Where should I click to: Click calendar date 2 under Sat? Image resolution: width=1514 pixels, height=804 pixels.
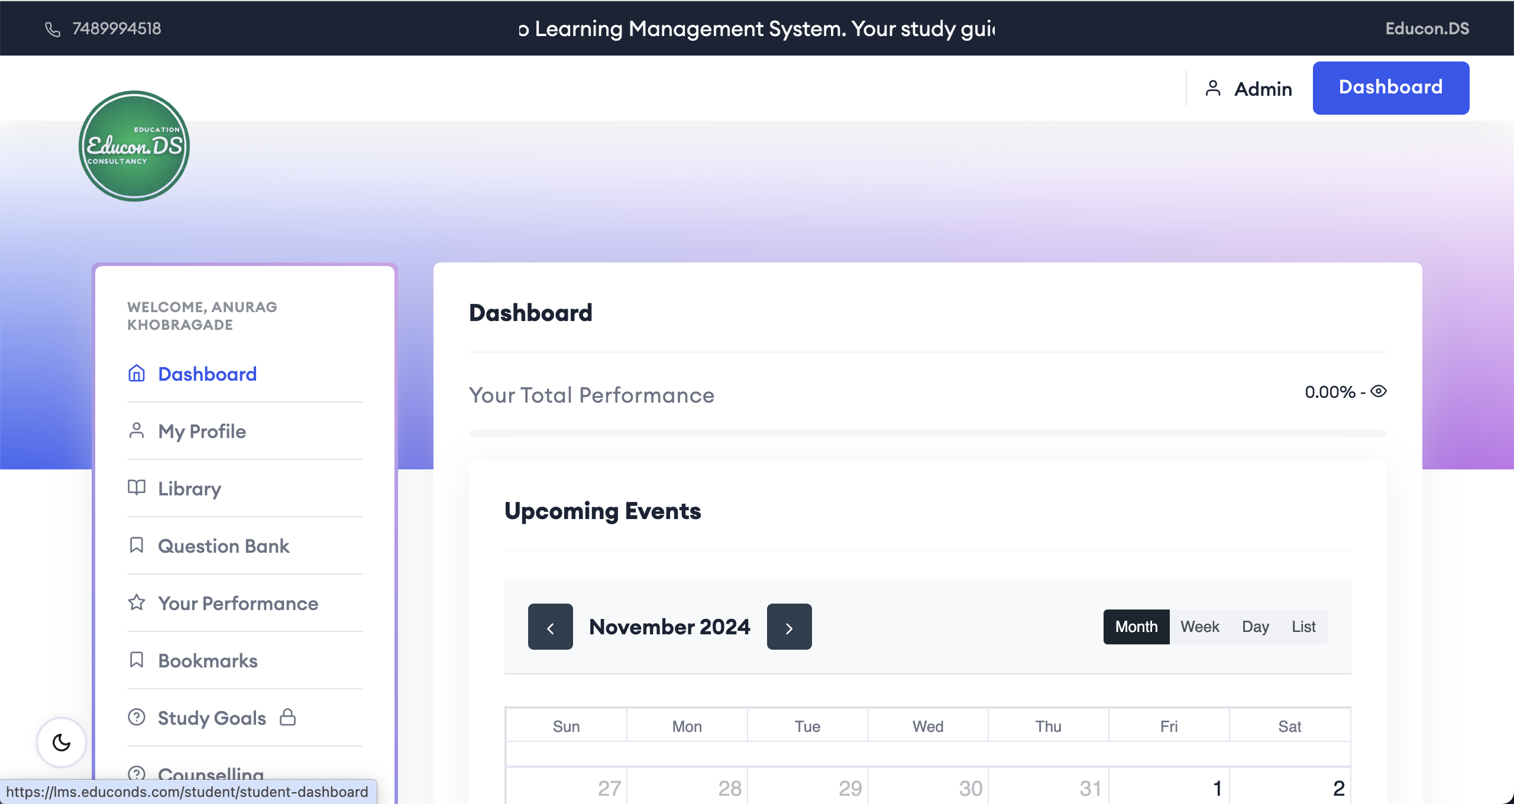pyautogui.click(x=1339, y=788)
